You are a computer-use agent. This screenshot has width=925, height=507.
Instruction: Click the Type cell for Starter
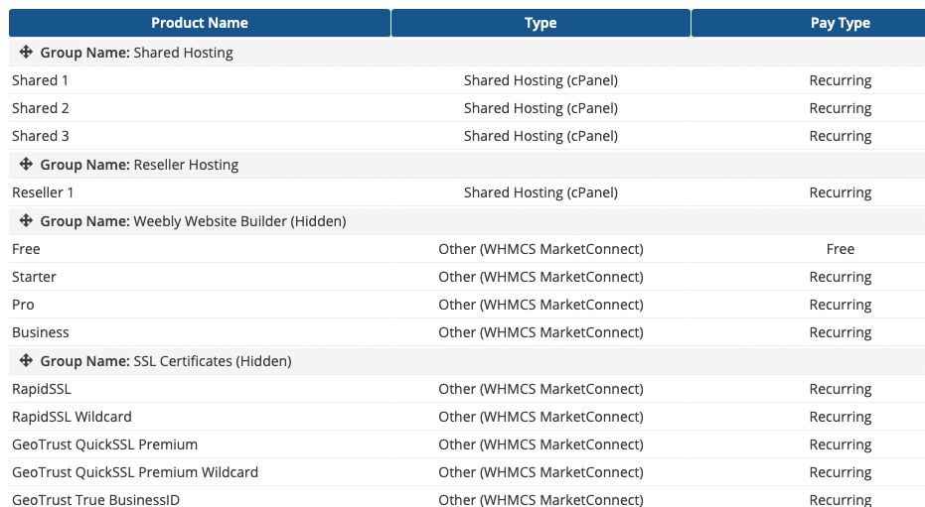tap(540, 277)
